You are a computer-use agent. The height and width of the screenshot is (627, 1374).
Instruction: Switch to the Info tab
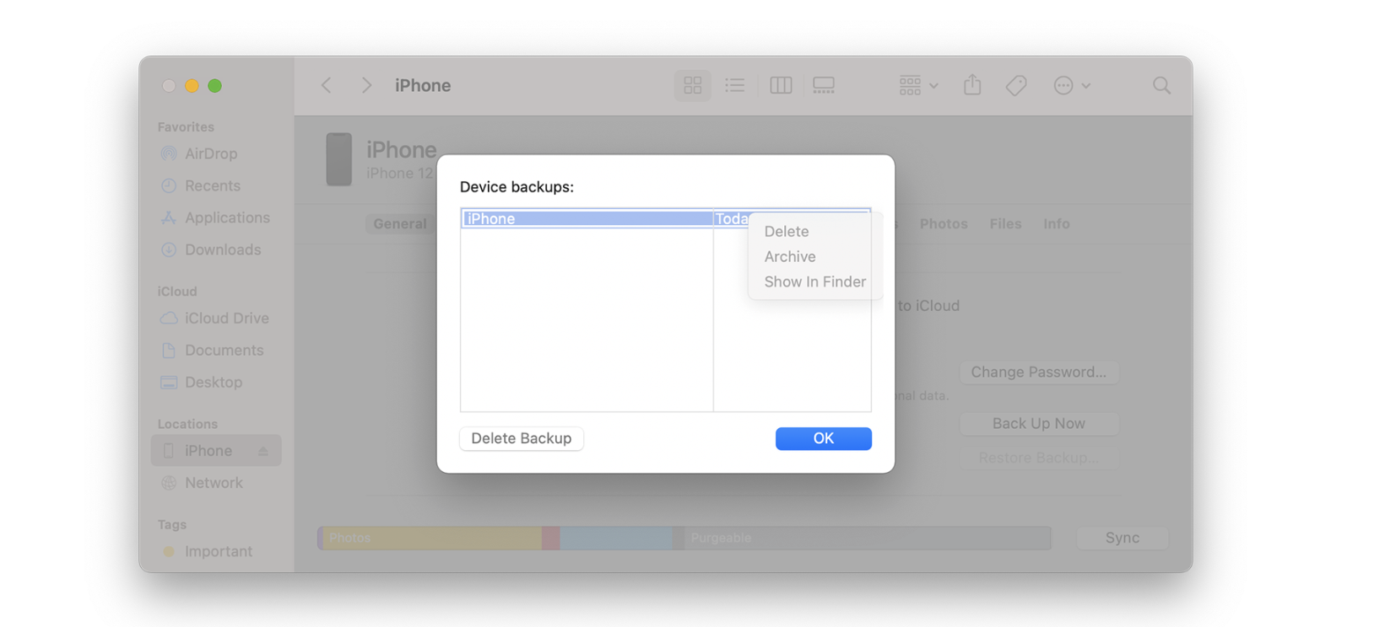click(x=1057, y=223)
